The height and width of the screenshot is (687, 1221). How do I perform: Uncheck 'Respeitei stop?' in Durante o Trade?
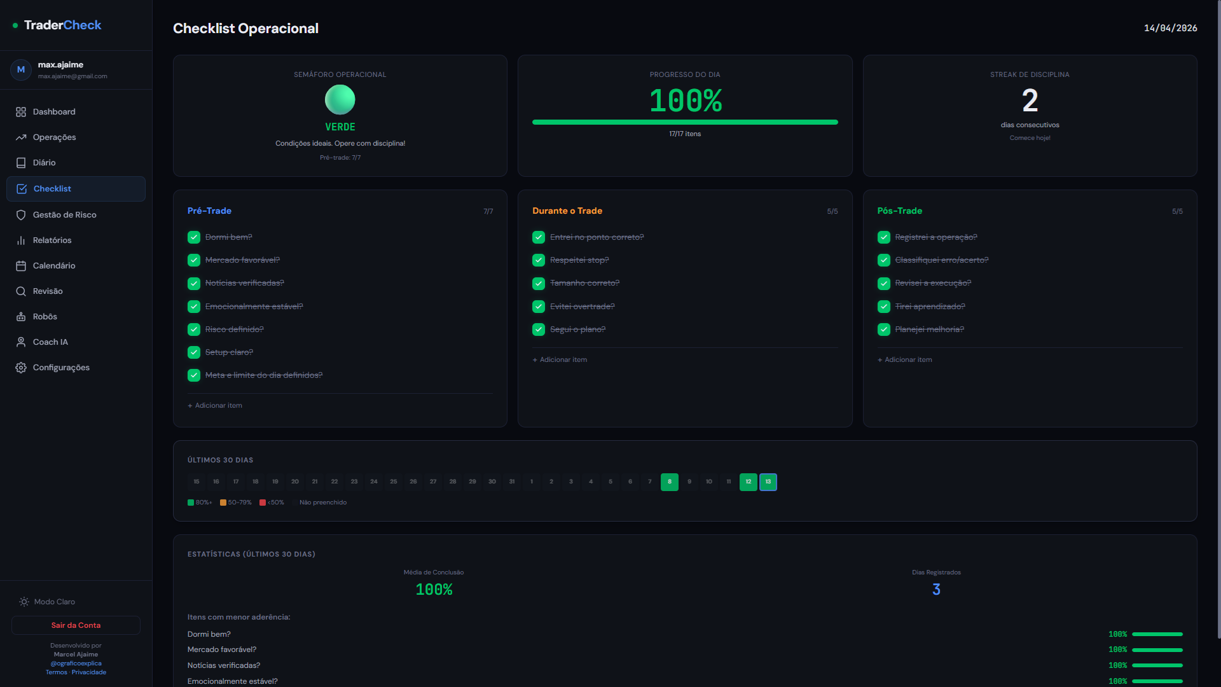tap(539, 260)
